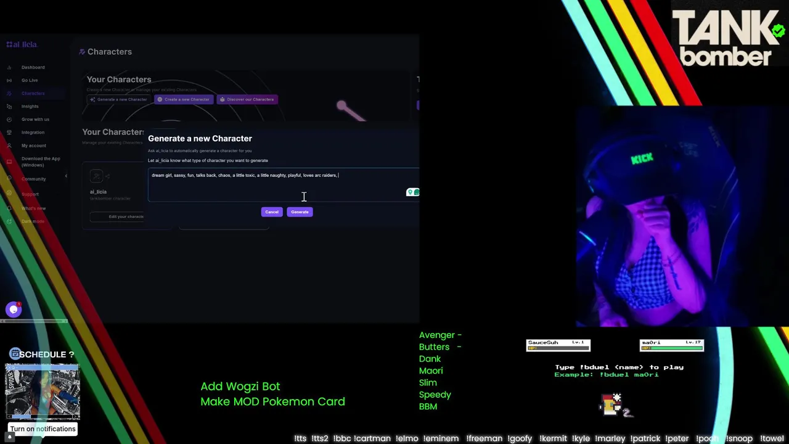Select Characters in the sidebar
This screenshot has width=789, height=444.
(x=33, y=93)
